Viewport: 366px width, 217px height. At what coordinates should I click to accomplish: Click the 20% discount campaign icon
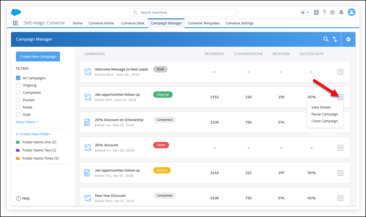click(x=88, y=148)
